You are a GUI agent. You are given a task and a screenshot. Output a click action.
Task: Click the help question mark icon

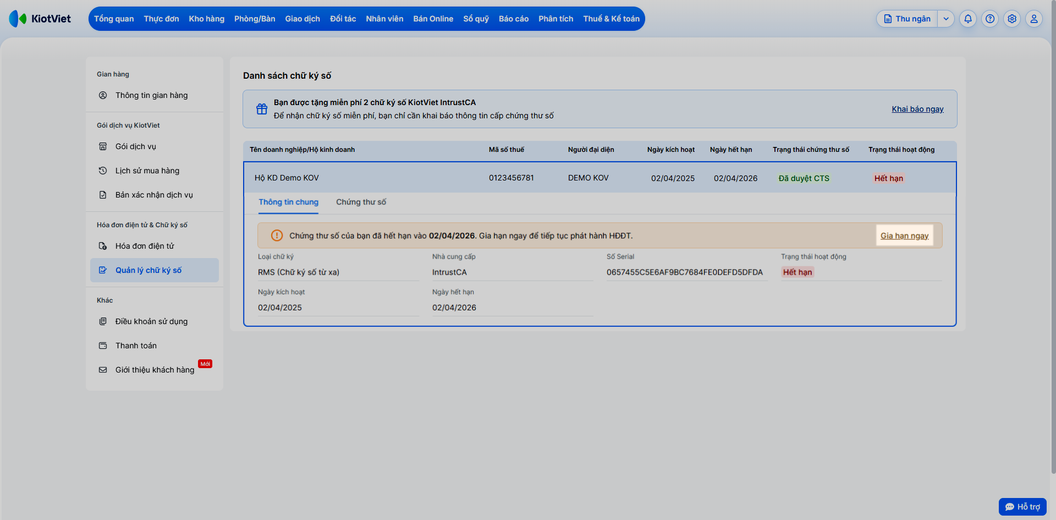tap(990, 19)
